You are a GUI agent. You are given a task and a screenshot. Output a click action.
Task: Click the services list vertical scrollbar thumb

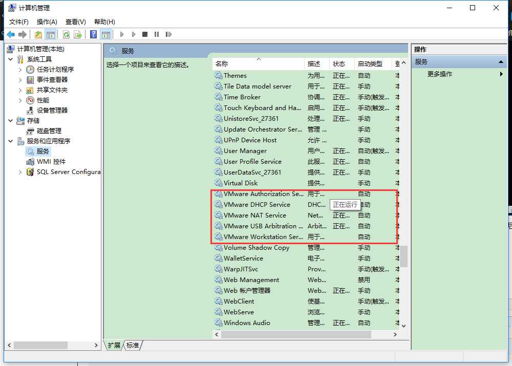pos(404,256)
